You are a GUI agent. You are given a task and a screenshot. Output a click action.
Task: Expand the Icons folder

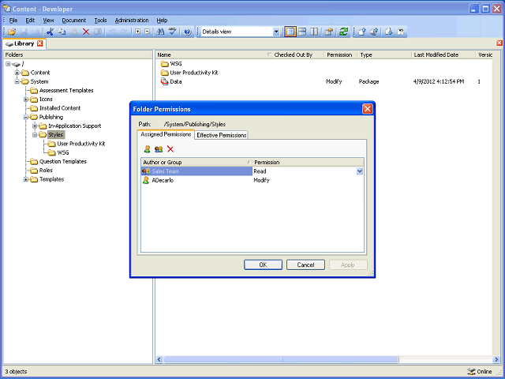pos(26,99)
